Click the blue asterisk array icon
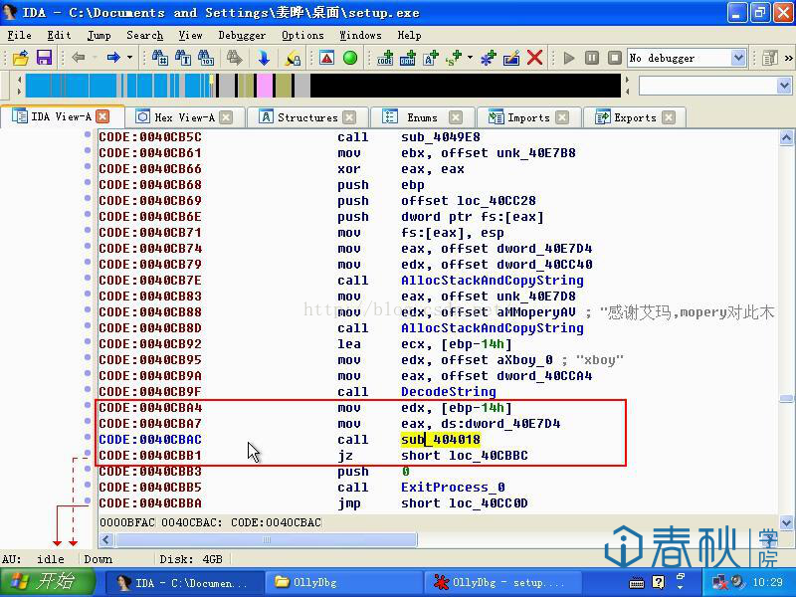 click(x=488, y=58)
